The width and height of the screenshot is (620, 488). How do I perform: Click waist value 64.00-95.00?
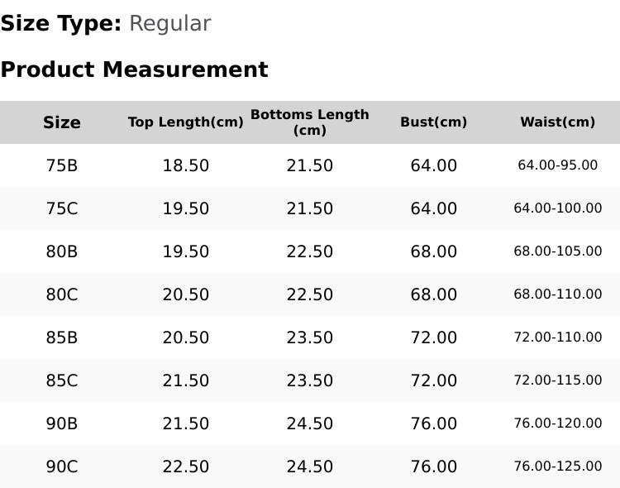tap(557, 165)
